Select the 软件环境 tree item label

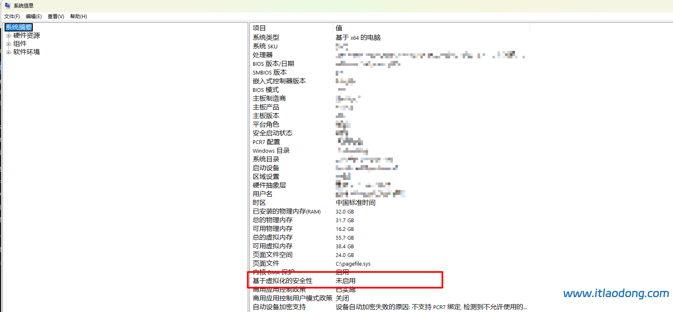(27, 52)
